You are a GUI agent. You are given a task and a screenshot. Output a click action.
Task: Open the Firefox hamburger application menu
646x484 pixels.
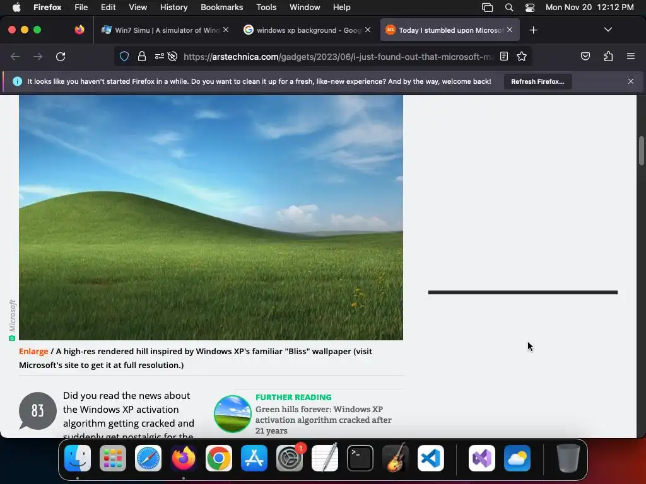point(631,56)
